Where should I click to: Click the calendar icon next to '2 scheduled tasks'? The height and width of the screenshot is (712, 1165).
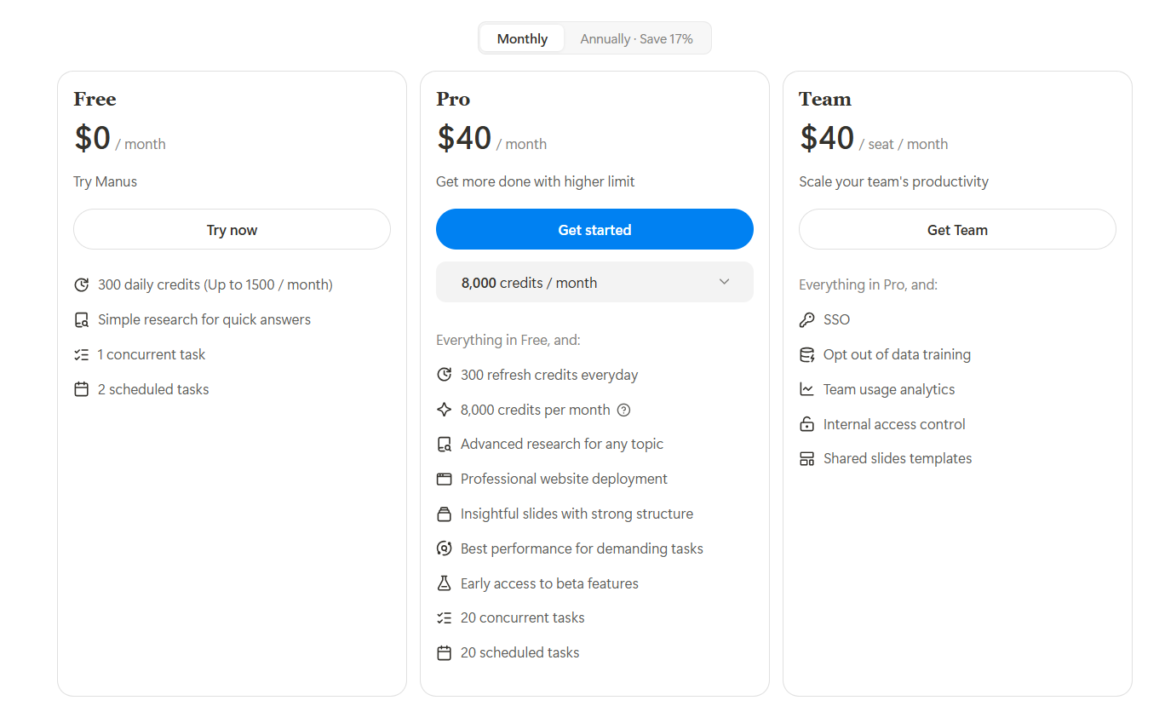82,388
